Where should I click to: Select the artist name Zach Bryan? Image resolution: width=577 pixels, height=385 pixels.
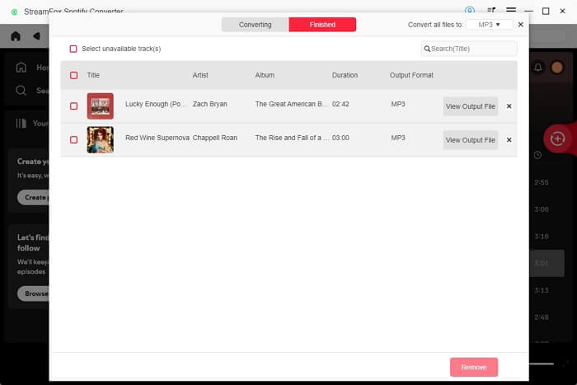209,104
